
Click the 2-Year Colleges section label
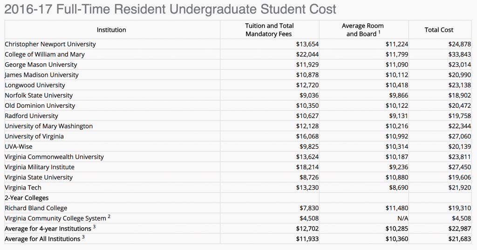click(27, 198)
